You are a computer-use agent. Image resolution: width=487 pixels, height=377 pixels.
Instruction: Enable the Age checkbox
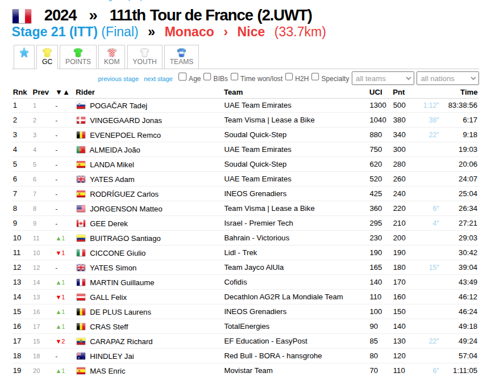pos(182,77)
